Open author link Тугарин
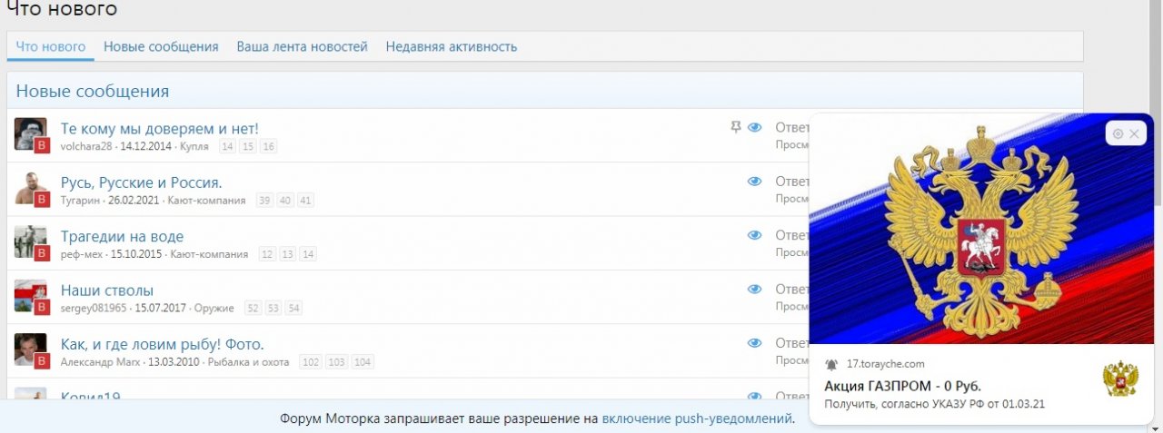Viewport: 1163px width, 433px height. (x=81, y=201)
